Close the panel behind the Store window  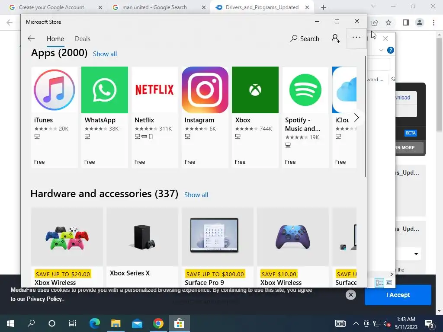click(x=385, y=38)
